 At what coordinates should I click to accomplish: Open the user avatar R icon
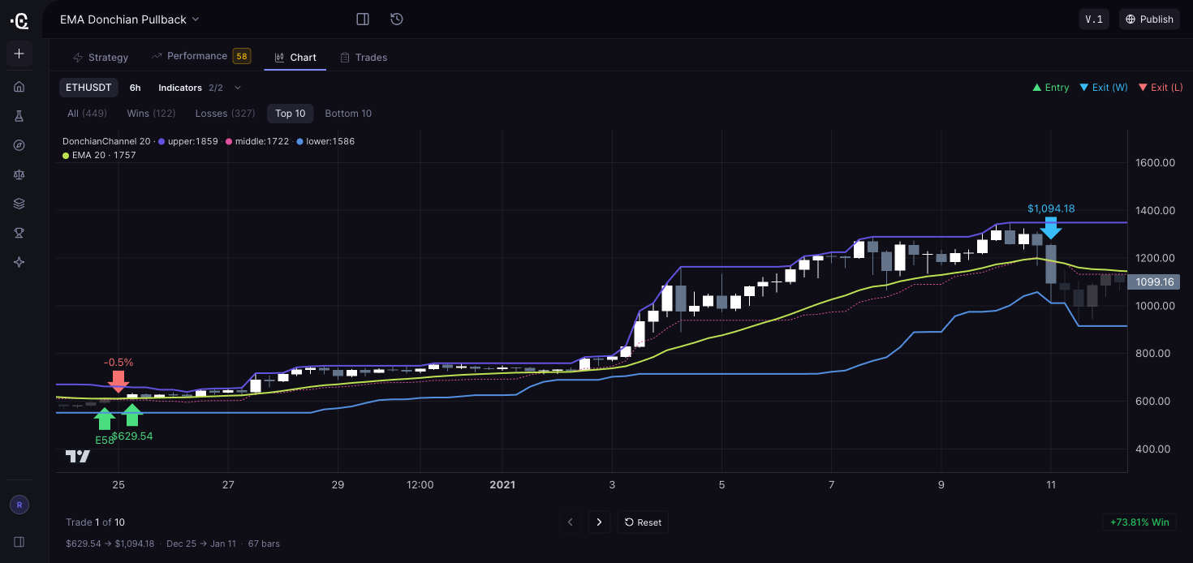coord(19,505)
